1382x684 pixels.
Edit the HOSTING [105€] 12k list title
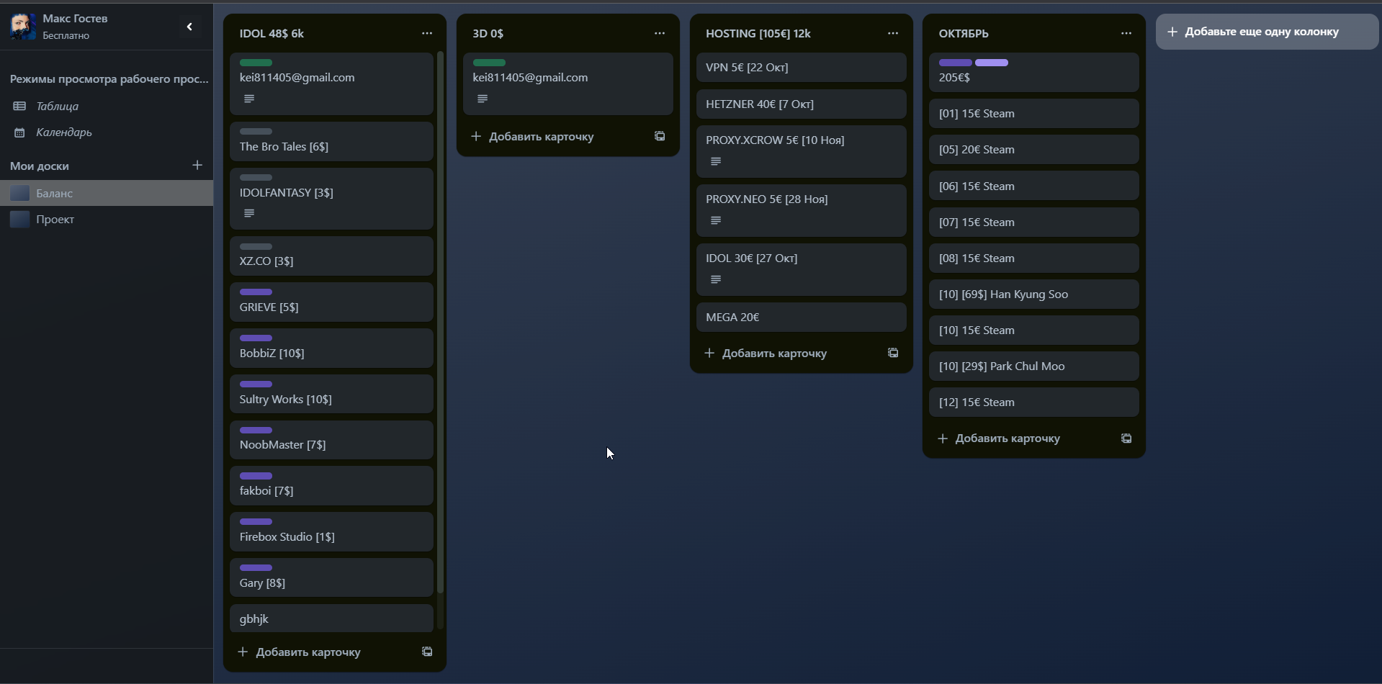[758, 34]
